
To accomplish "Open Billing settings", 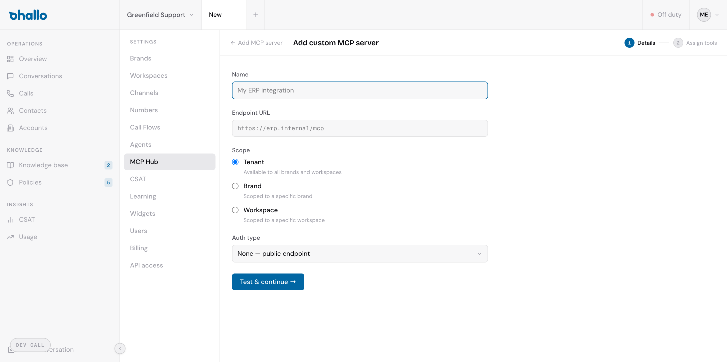I will click(169, 248).
